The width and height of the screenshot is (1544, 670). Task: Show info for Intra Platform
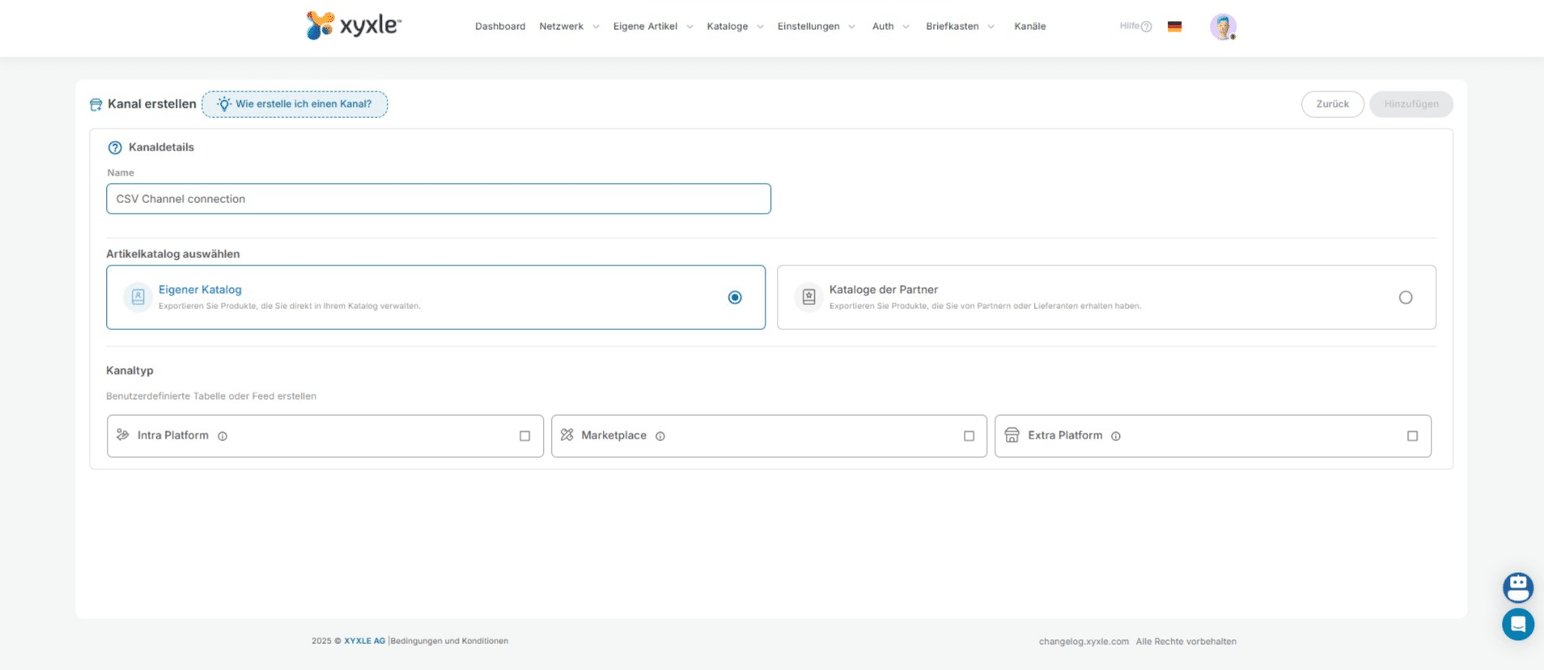click(x=223, y=436)
